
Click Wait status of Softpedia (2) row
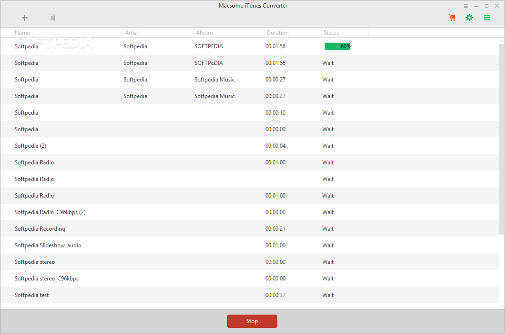point(328,146)
